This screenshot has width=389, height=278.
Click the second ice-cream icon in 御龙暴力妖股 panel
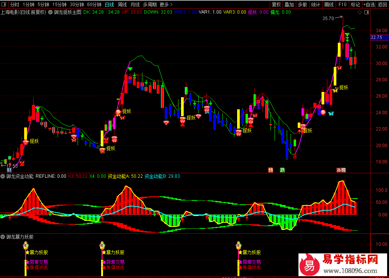102,245
